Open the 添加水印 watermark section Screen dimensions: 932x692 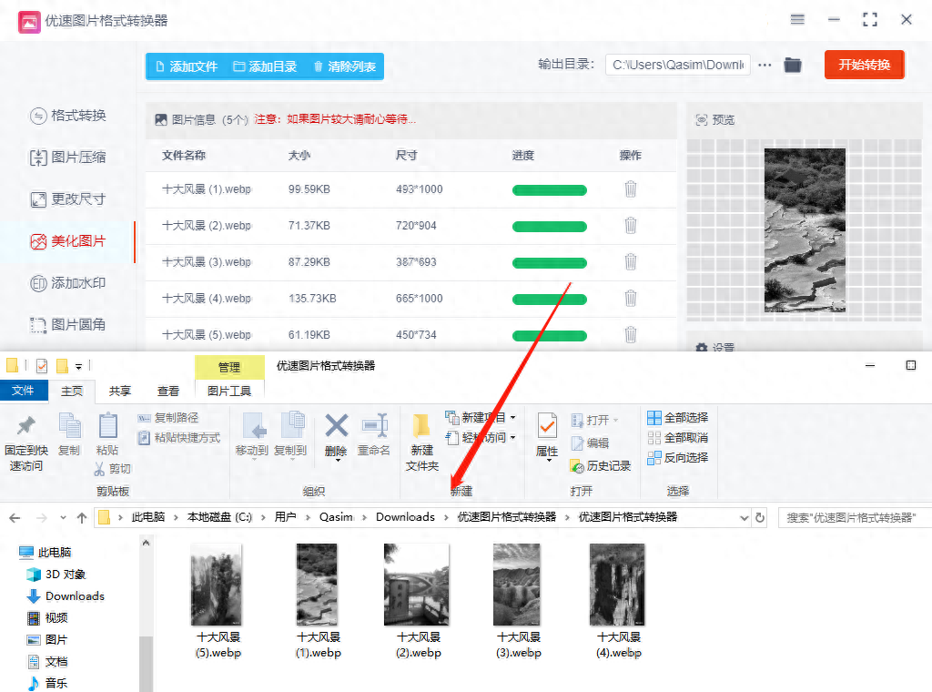(67, 283)
